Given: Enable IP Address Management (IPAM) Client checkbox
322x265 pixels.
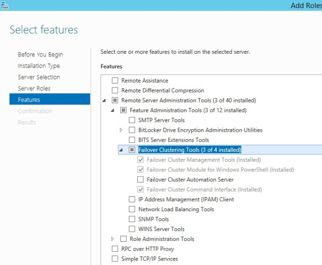Looking at the screenshot, I should (132, 200).
